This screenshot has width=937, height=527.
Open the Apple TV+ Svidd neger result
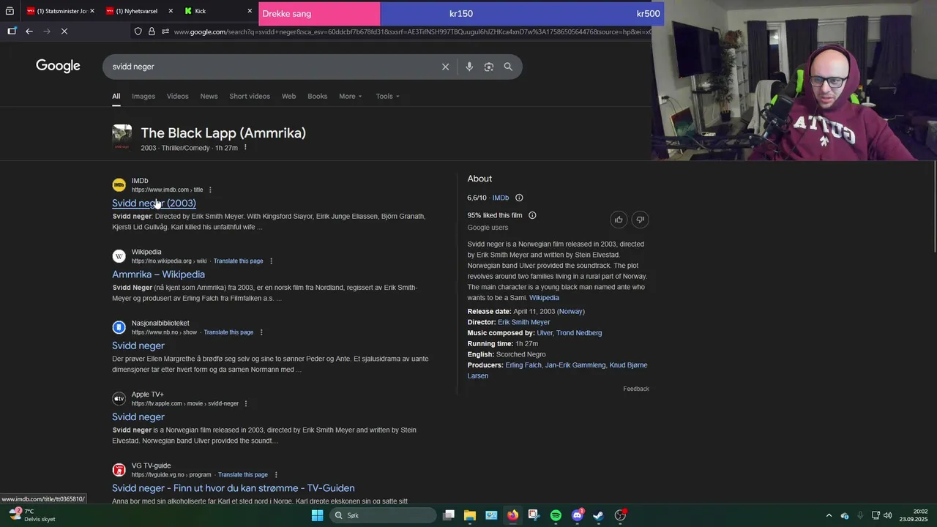(x=138, y=417)
